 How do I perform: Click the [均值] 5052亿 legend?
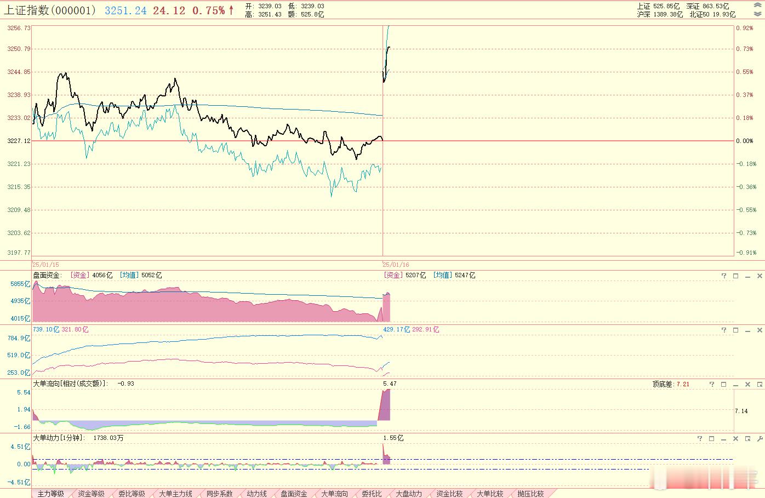click(141, 276)
